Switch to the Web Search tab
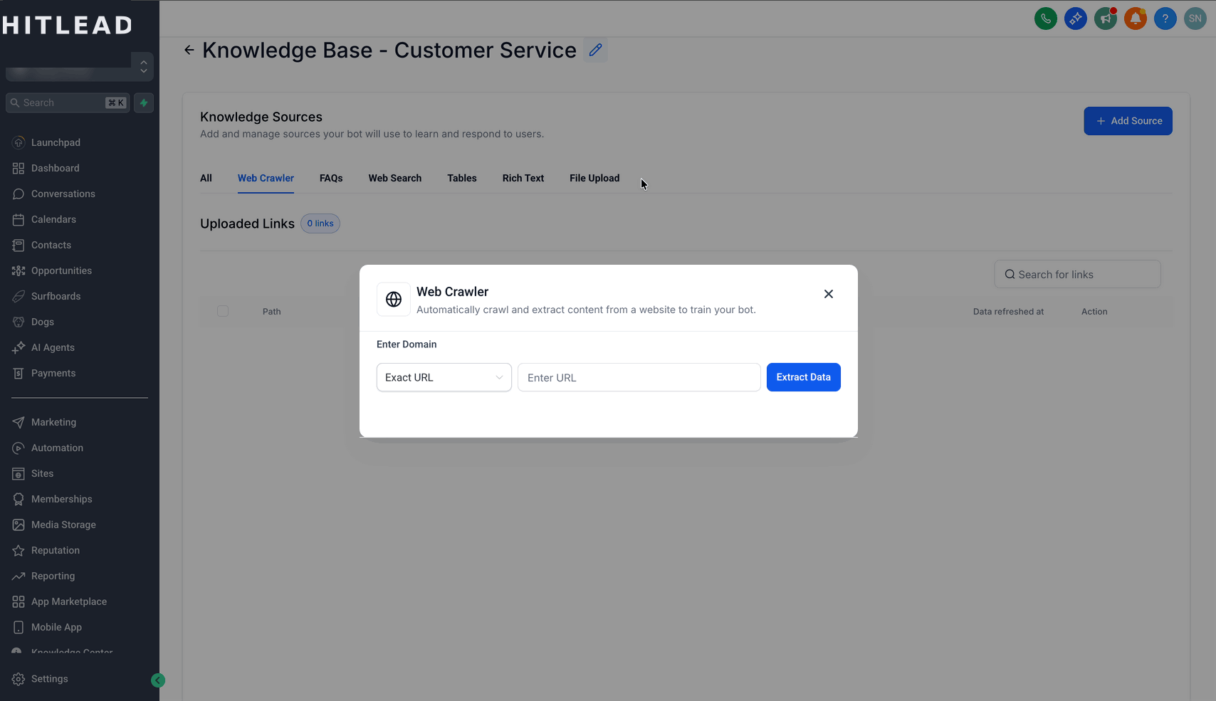 pyautogui.click(x=395, y=178)
